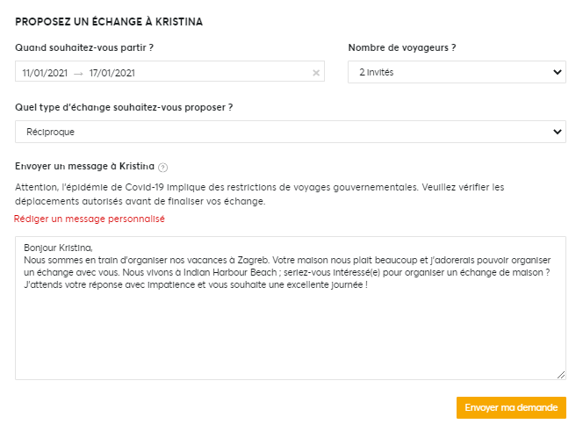Select the end date 17/01/2021
Image resolution: width=583 pixels, height=431 pixels.
(x=112, y=73)
